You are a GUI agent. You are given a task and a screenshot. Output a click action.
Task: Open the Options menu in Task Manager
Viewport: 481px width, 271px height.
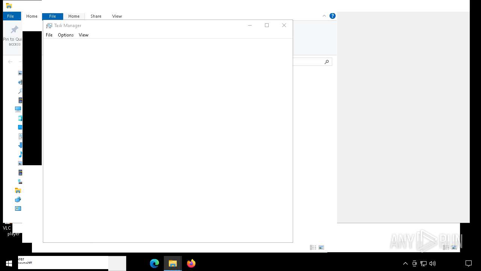pos(66,35)
